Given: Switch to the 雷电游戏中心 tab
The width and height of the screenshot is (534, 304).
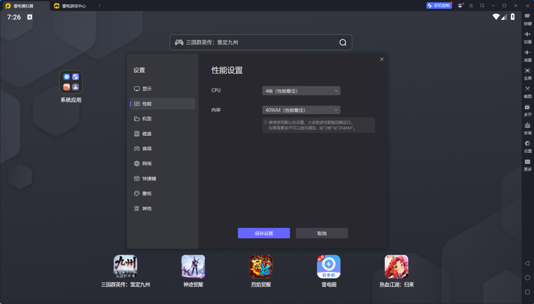Looking at the screenshot, I should pyautogui.click(x=74, y=5).
